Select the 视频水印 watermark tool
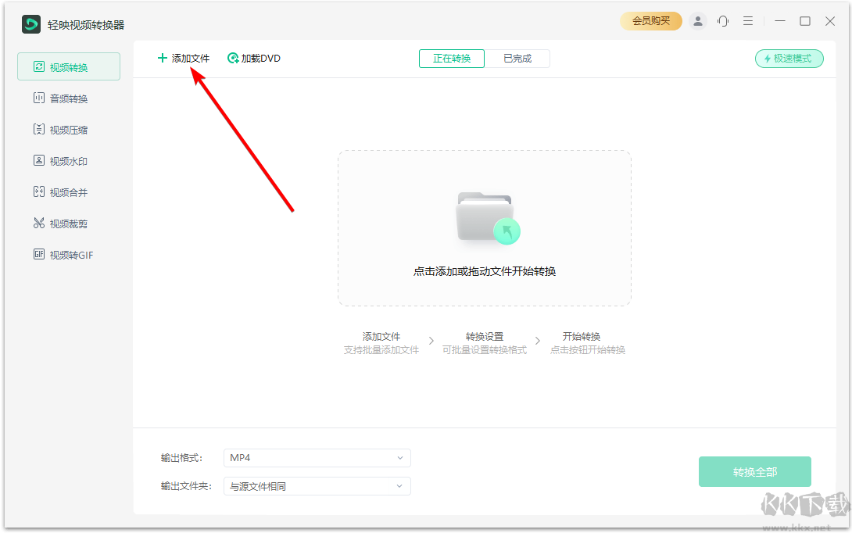This screenshot has height=533, width=852. (69, 160)
